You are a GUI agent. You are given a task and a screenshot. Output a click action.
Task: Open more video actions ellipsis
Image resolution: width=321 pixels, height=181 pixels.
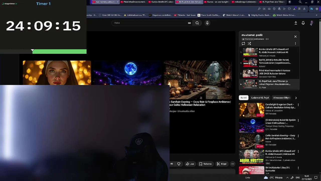point(233,164)
